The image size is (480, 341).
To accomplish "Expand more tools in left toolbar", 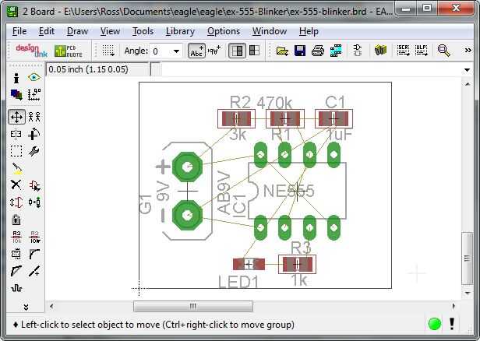I will (x=26, y=307).
